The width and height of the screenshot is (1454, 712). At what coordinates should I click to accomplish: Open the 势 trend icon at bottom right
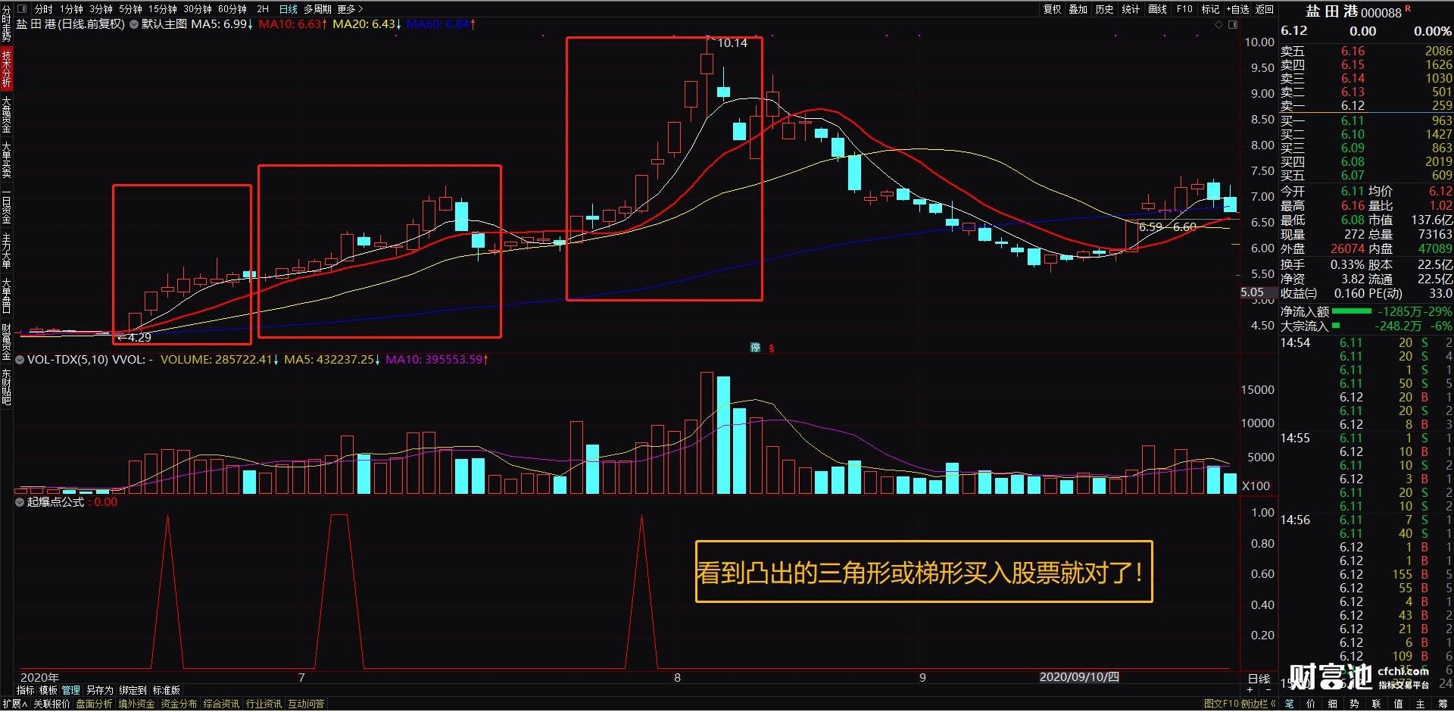tap(1355, 704)
